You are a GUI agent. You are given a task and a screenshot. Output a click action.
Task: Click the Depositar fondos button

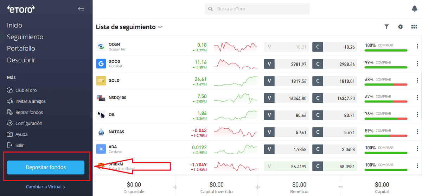click(x=46, y=167)
